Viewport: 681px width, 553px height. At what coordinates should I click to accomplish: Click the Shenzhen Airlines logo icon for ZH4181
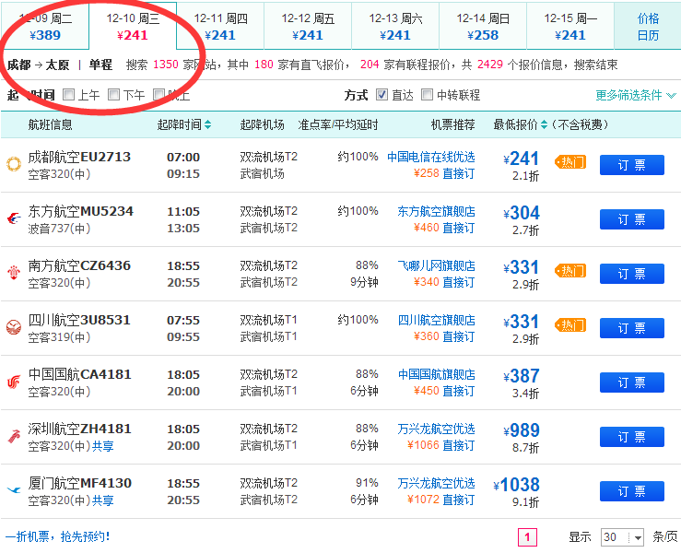14,436
